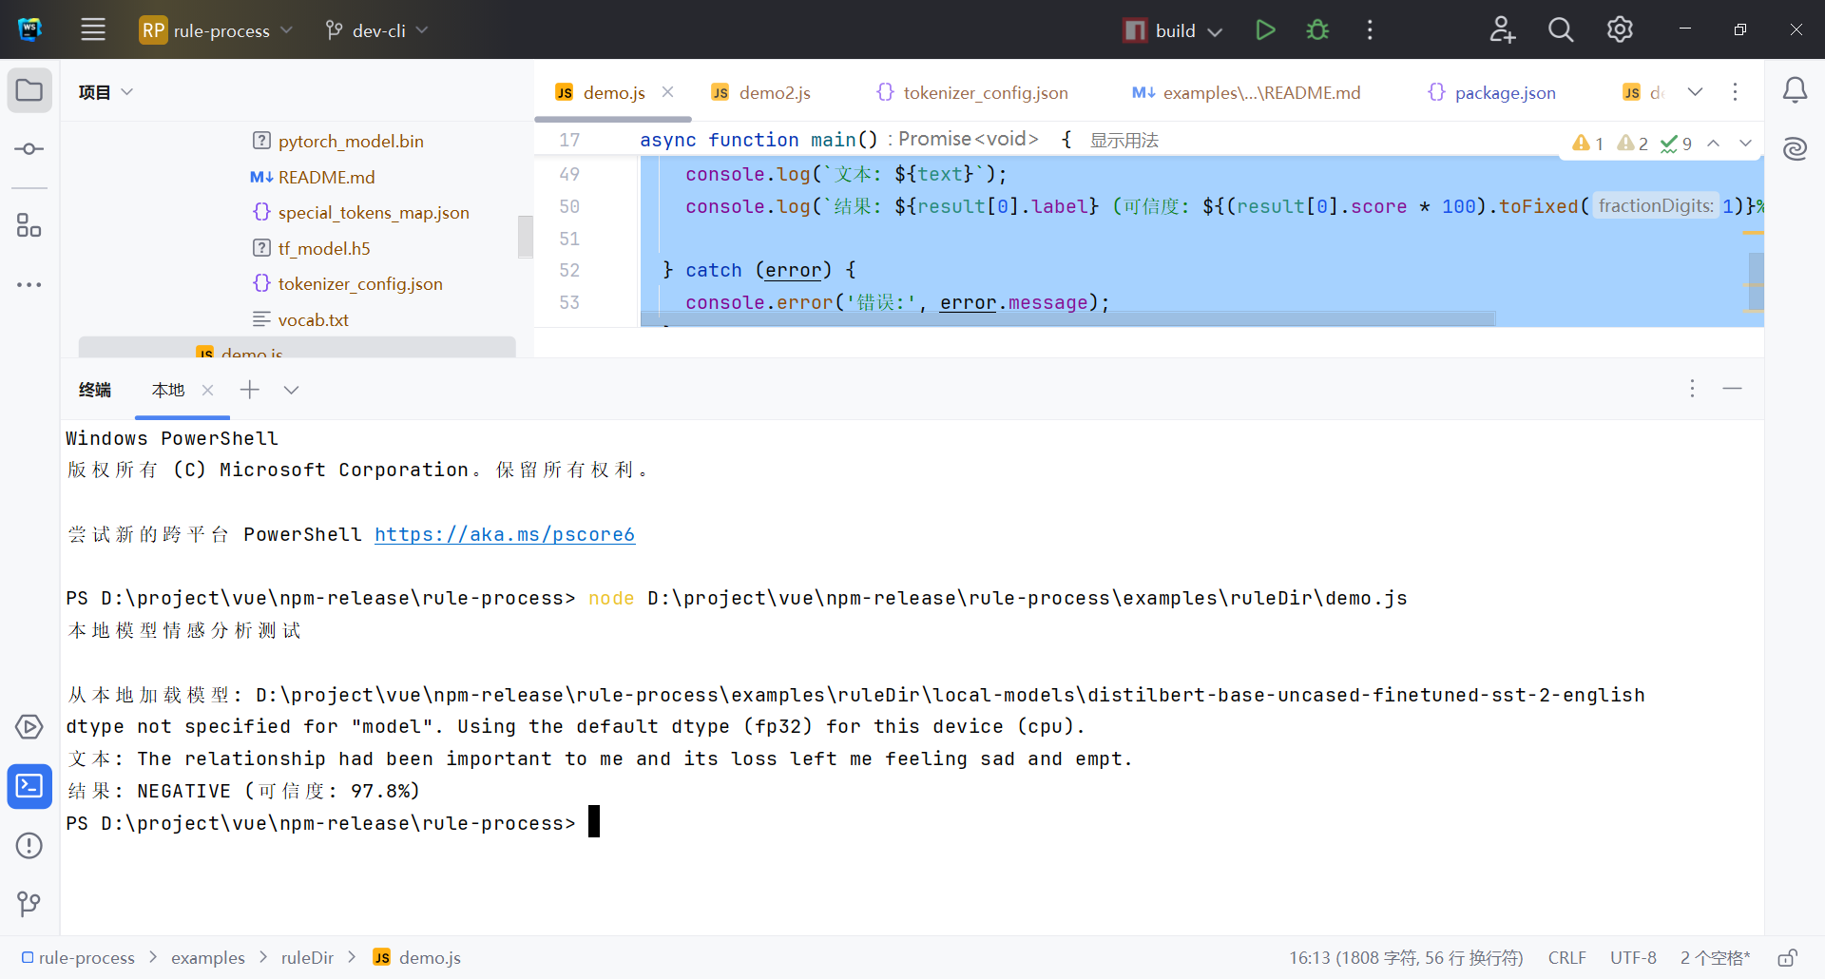Switch to package.json editor tab

[1505, 92]
